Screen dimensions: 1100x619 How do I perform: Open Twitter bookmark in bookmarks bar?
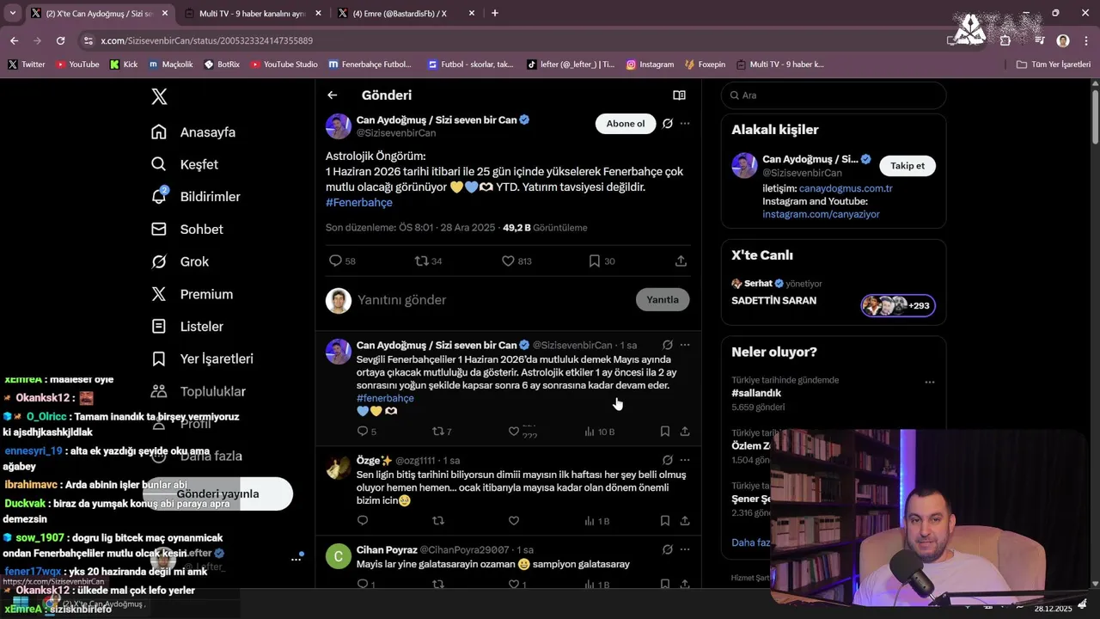point(27,64)
